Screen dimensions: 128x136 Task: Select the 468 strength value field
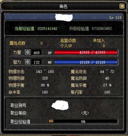point(37,53)
